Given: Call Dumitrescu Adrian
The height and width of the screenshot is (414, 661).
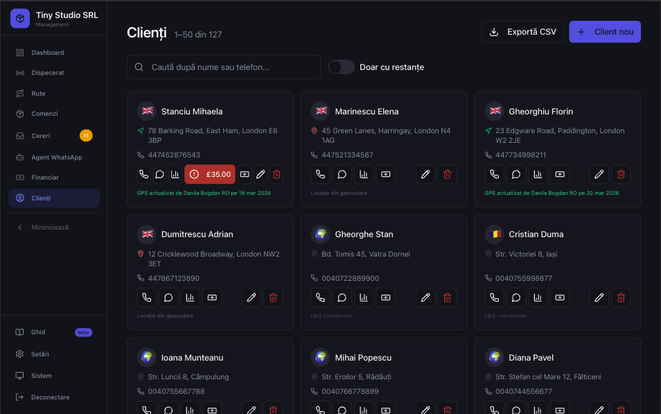Looking at the screenshot, I should (x=147, y=297).
